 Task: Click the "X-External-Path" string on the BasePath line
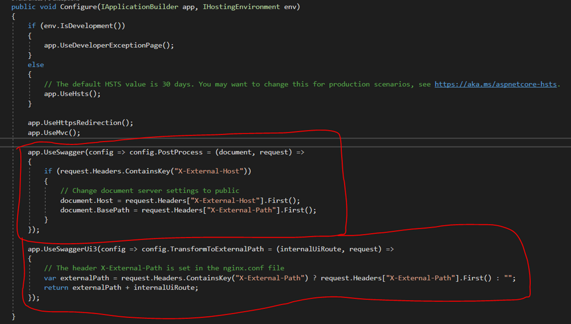[241, 210]
